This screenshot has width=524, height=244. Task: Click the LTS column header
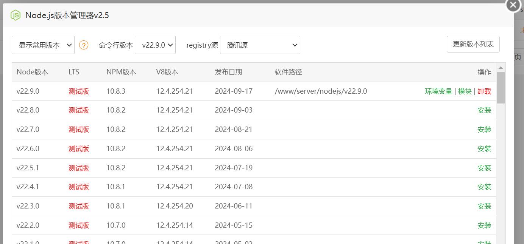74,72
